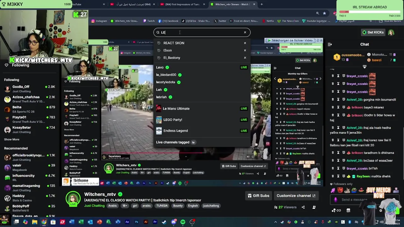404x227 pixels.
Task: Remove REACT SKON from recent searches
Action: tap(245, 43)
